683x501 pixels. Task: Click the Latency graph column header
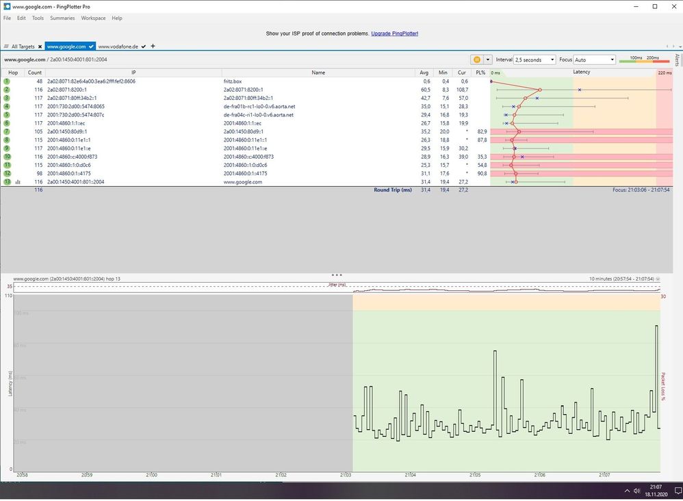[582, 73]
